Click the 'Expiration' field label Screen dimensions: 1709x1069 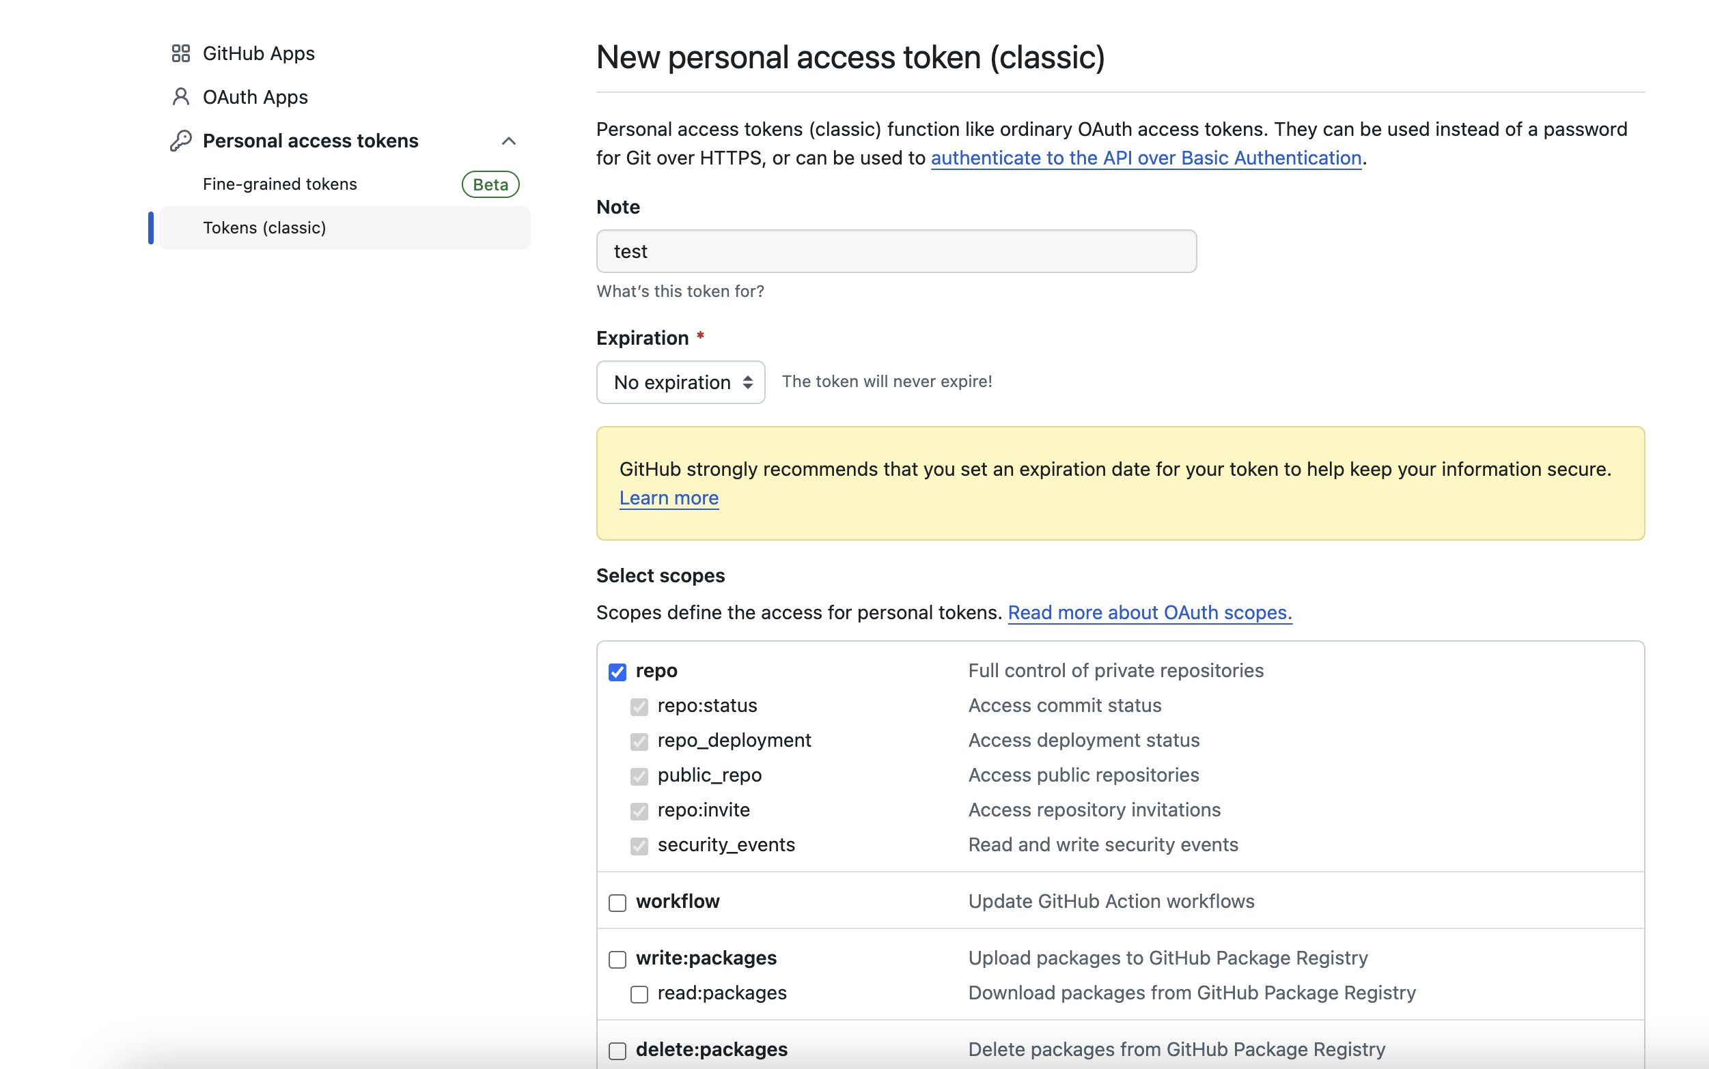642,338
